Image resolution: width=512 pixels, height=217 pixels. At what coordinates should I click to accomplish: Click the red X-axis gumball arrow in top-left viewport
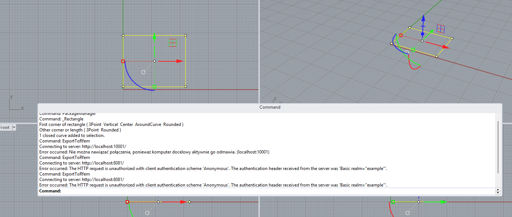tap(179, 61)
